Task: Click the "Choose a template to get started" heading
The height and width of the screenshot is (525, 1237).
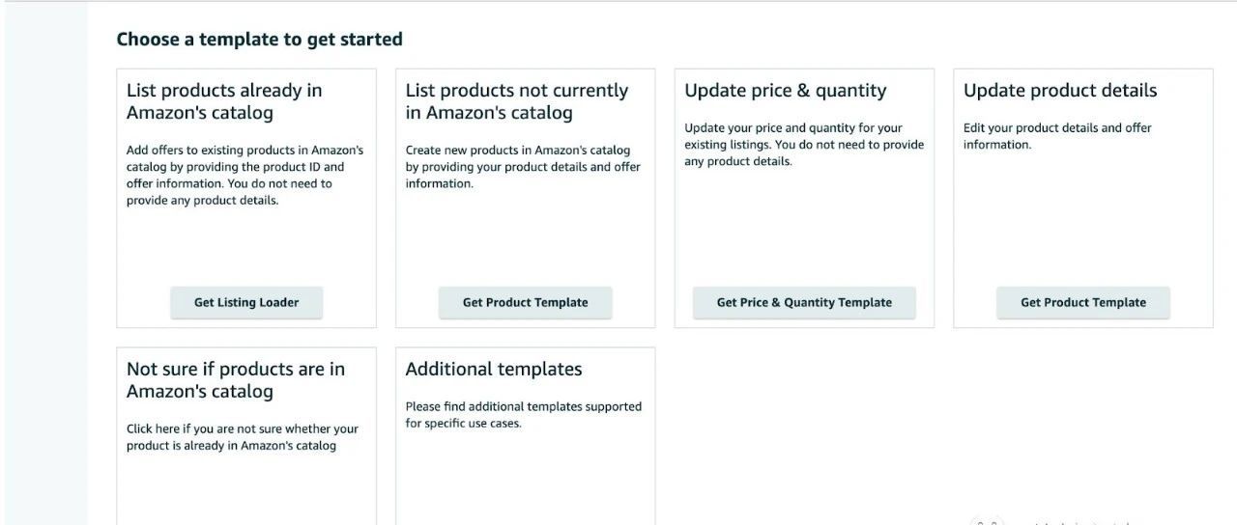Action: tap(259, 40)
